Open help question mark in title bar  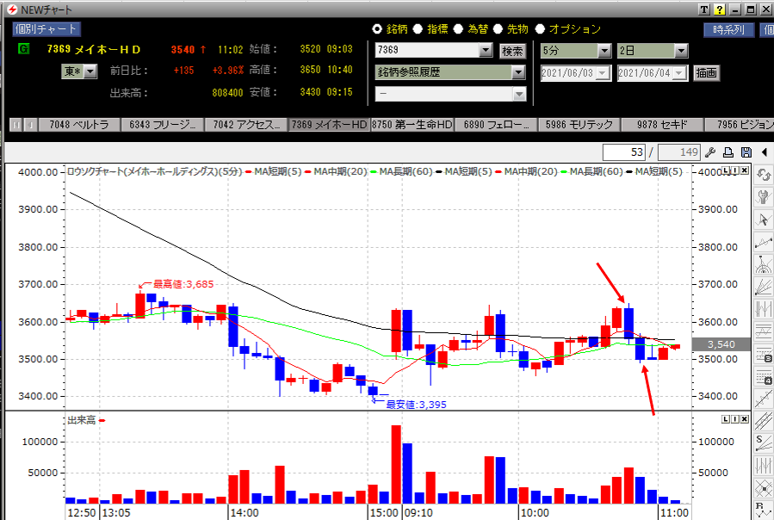(x=720, y=9)
